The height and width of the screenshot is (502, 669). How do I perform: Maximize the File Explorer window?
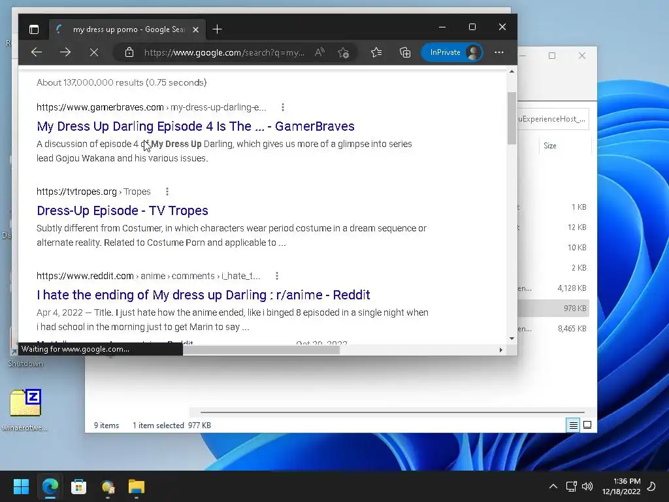(x=552, y=56)
